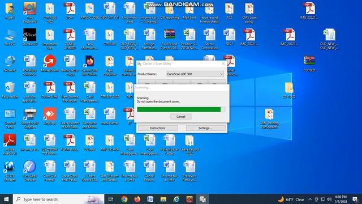Launch the AnyDesk shortcut

tap(50, 116)
